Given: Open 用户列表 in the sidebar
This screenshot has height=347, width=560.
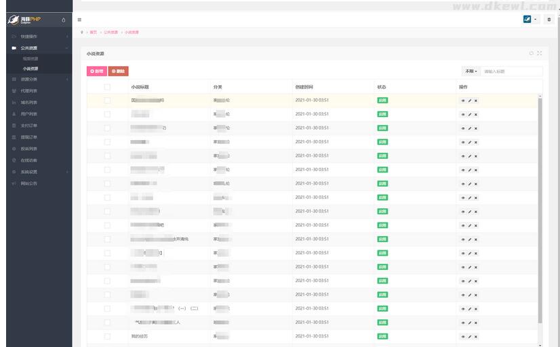Looking at the screenshot, I should (29, 114).
